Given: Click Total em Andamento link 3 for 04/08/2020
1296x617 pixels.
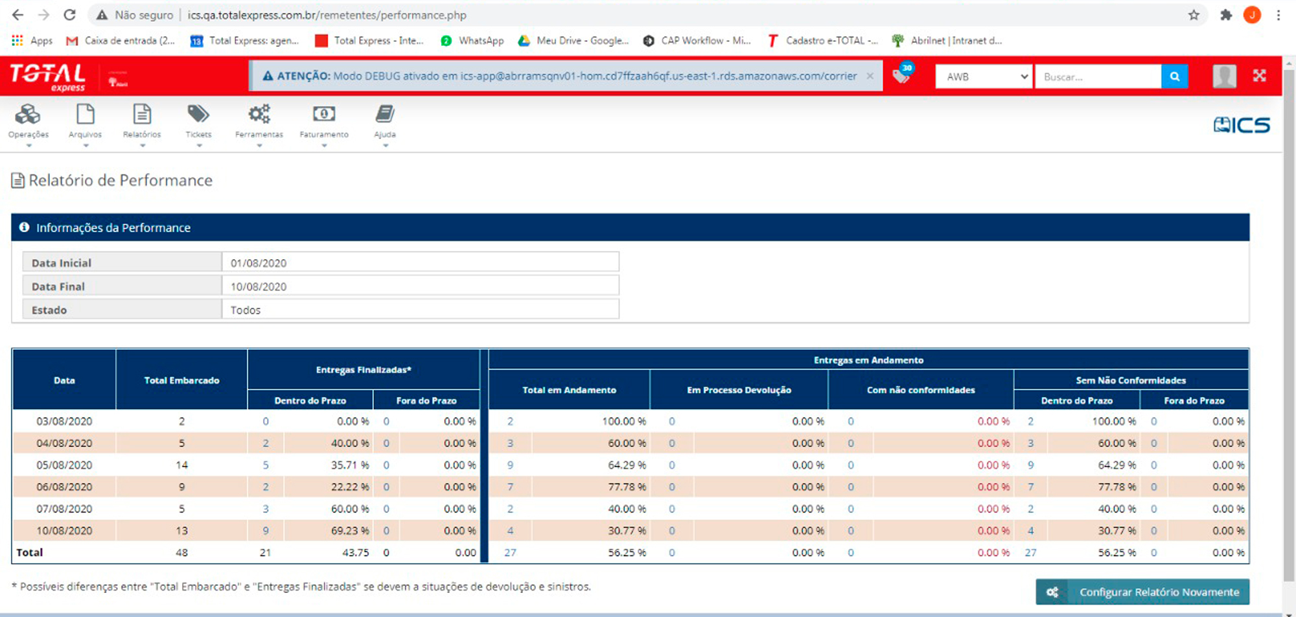Looking at the screenshot, I should coord(511,443).
